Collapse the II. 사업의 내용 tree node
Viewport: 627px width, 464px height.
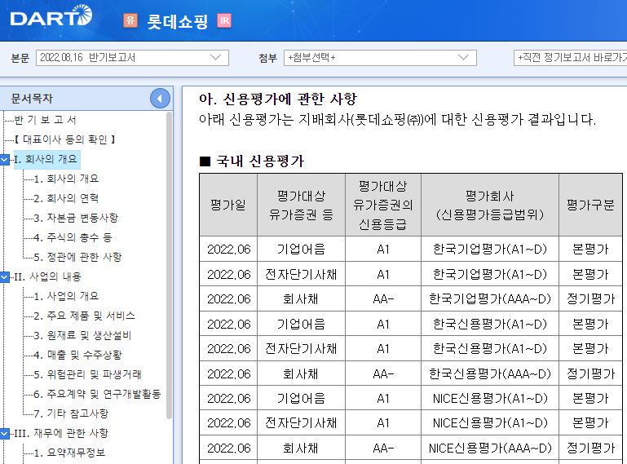click(x=4, y=276)
